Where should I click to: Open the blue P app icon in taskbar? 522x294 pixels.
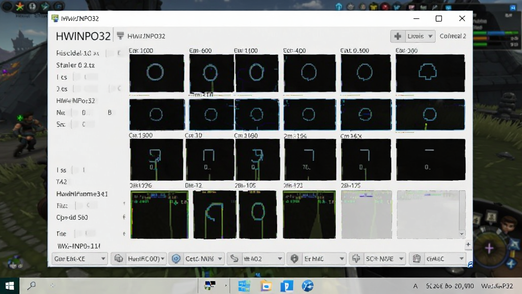286,286
